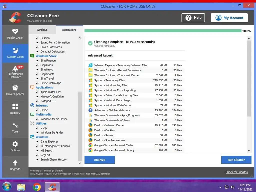256x192 pixels.
Task: Select Windows Downloads - Apps/Programs row
Action: [x=135, y=115]
